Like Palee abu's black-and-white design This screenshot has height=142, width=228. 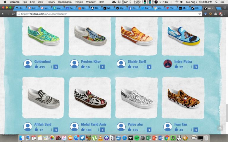pyautogui.click(x=129, y=130)
